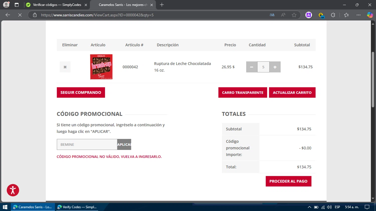
Task: Click the invalid promo code error message
Action: (109, 156)
